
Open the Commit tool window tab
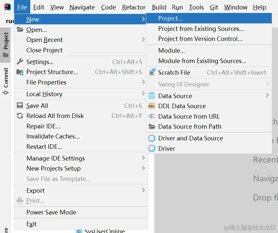click(6, 81)
